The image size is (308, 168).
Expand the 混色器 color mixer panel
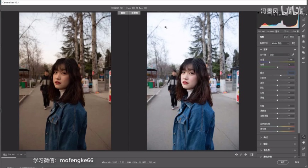tap(261, 150)
